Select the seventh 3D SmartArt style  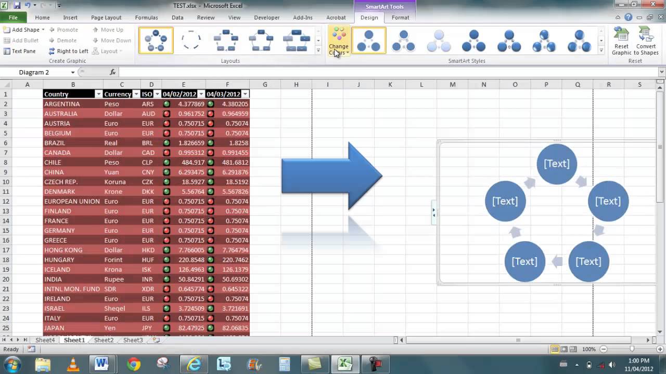pyautogui.click(x=579, y=41)
